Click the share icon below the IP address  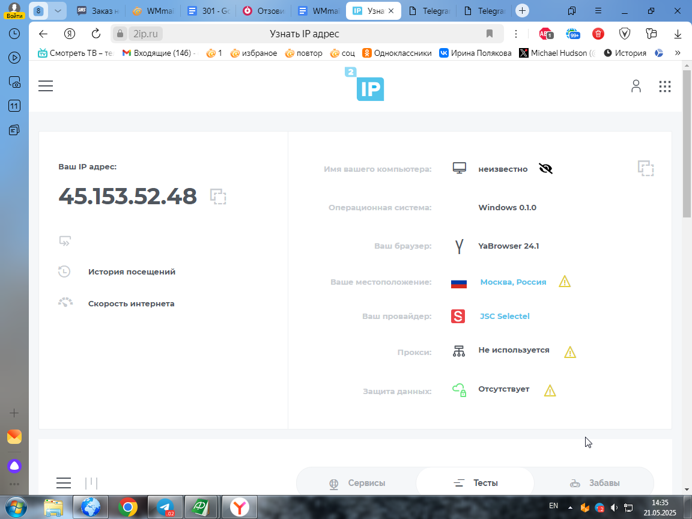[65, 241]
